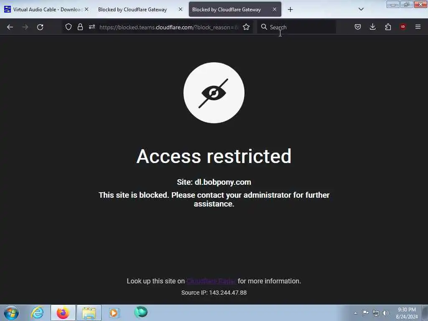Click the Show desktop strip

tap(425, 313)
